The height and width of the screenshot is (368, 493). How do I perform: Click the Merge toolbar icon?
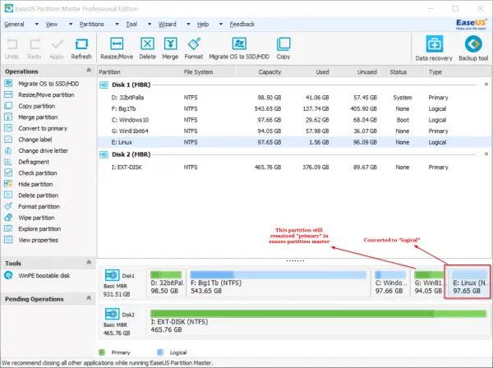tap(170, 44)
